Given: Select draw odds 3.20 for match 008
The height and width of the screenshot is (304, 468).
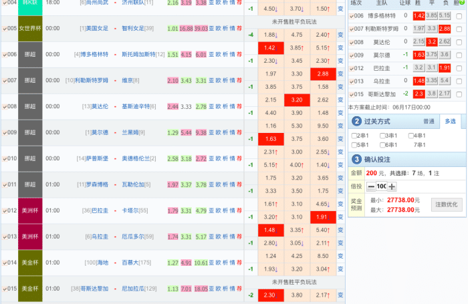Looking at the screenshot, I should click(x=297, y=100).
